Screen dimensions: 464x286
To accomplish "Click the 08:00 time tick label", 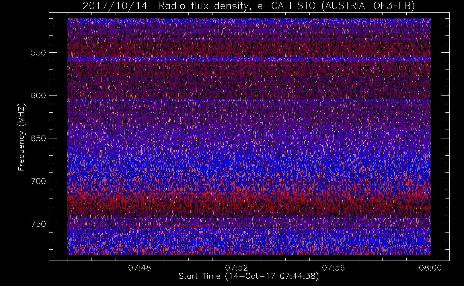I will pos(430,268).
